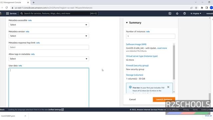Click Show all downloads

(x=208, y=116)
